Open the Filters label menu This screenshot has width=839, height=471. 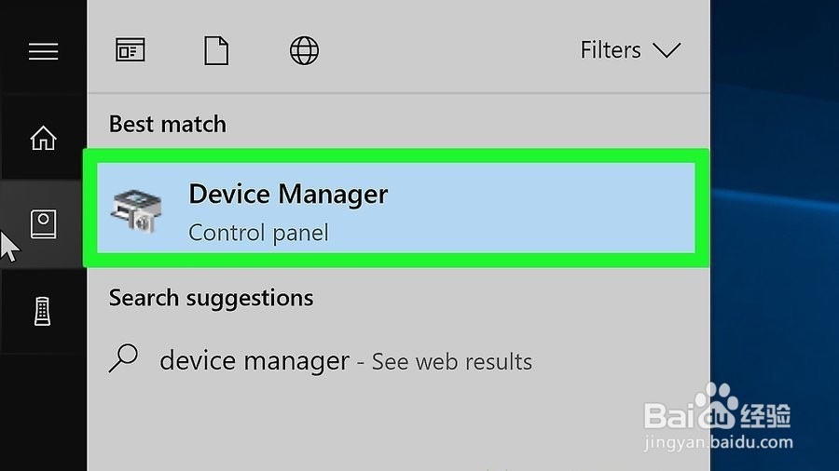pyautogui.click(x=611, y=50)
